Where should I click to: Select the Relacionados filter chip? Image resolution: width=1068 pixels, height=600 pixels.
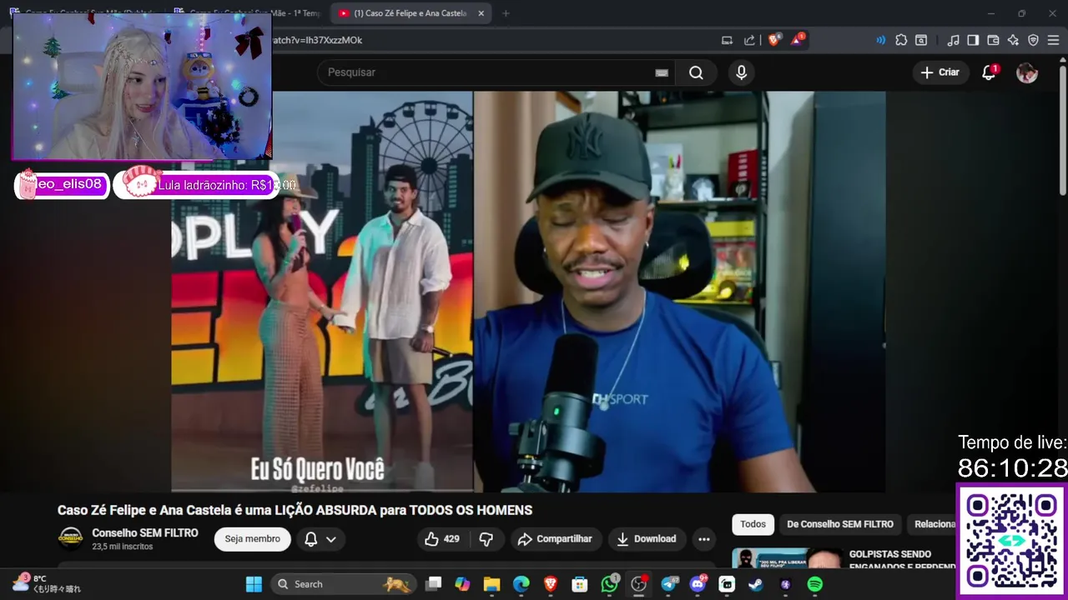point(933,524)
